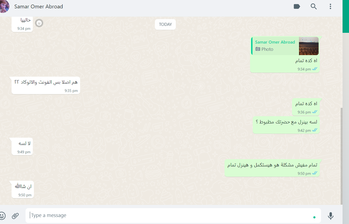Screen dimensions: 349x224
Task: Click the search magnifier icon in chat header
Action: 314,6
